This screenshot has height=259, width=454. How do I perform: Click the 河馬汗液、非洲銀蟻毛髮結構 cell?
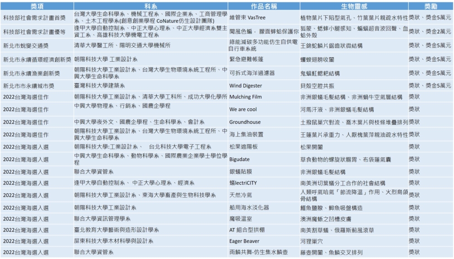(354, 109)
